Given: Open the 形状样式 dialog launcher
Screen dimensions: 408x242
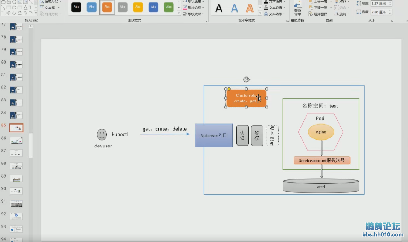Looking at the screenshot, I should point(206,21).
